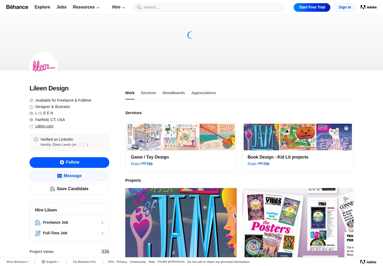Click the Designer & Illustrator occupation icon
The width and height of the screenshot is (383, 266).
(x=31, y=107)
